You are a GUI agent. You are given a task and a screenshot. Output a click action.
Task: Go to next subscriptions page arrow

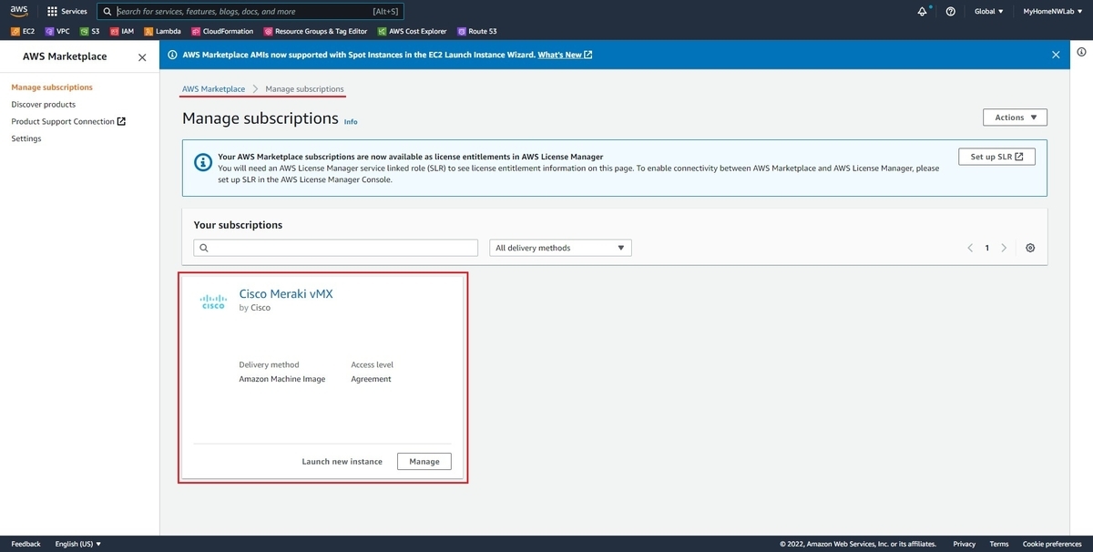(1004, 248)
